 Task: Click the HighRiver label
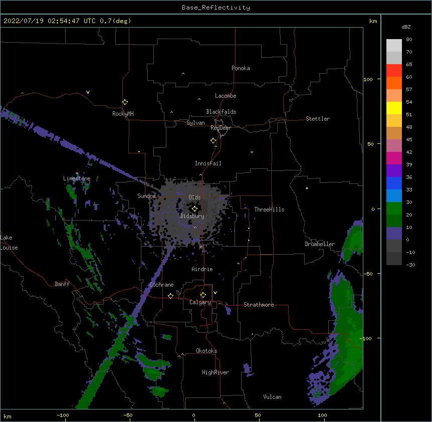coord(215,372)
